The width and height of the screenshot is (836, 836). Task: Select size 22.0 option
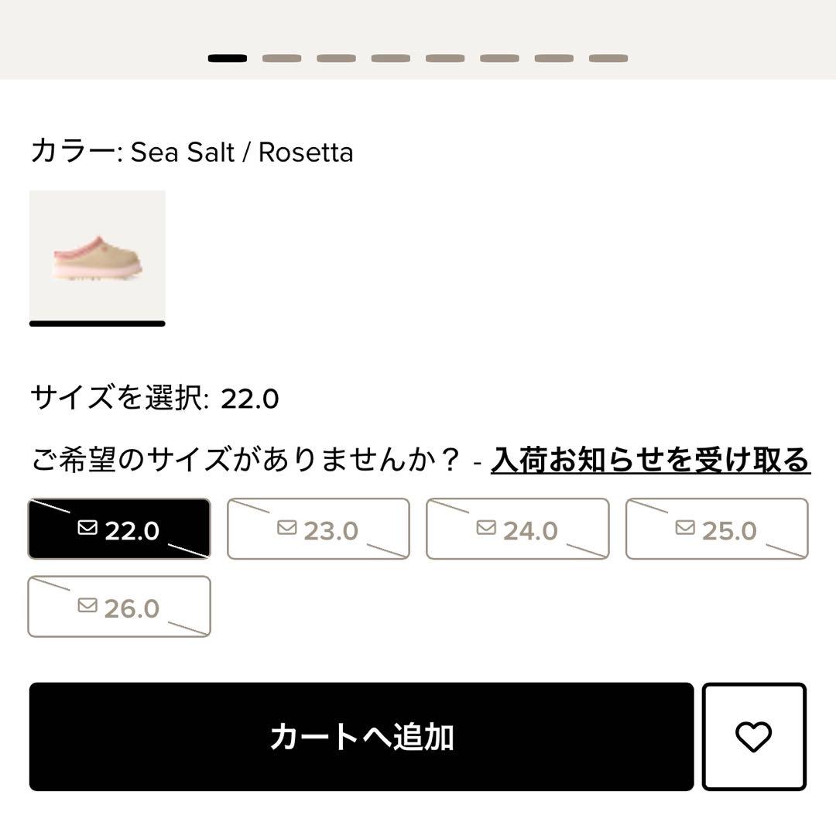click(119, 529)
